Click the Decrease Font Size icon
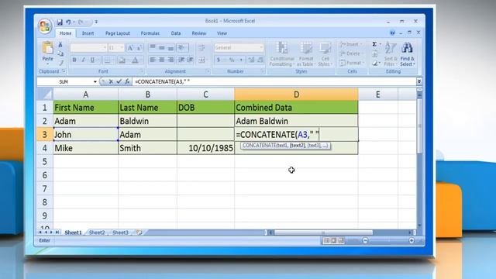496x279 pixels. click(139, 48)
